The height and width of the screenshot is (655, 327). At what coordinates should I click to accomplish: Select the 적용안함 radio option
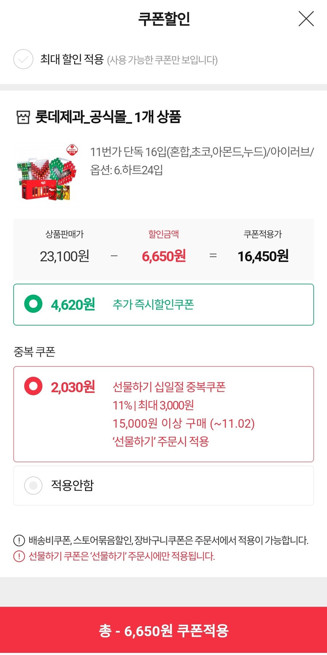coord(33,486)
